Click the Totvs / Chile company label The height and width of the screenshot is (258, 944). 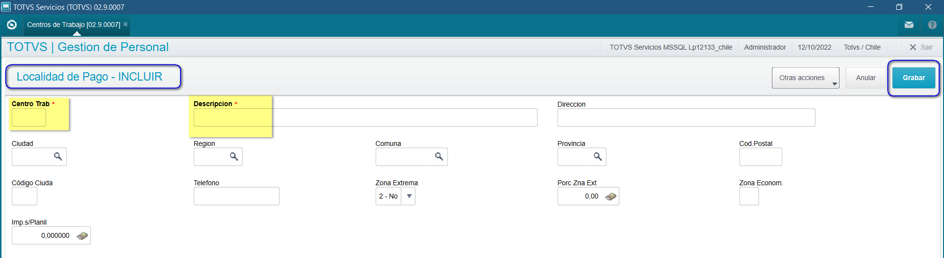tap(862, 47)
